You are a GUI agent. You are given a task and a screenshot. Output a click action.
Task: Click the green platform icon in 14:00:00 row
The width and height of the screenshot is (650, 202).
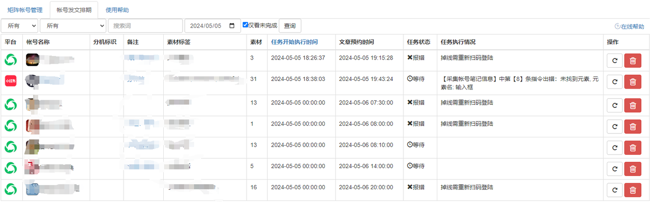click(11, 168)
